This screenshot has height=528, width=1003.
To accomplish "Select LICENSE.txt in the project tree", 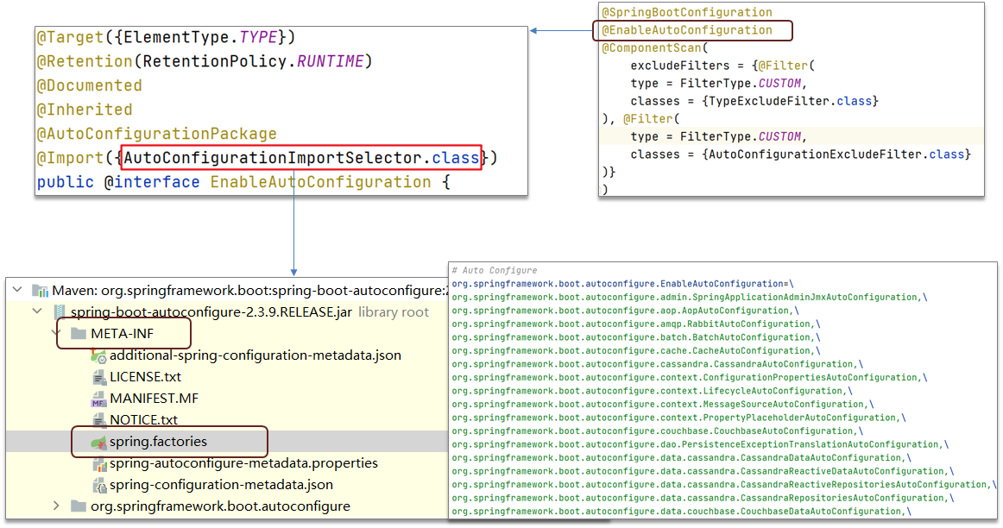I will tap(145, 377).
